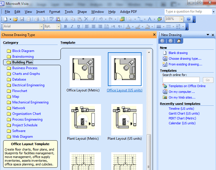Screen dimensions: 216x170
Task: Select the Connector tool
Action: (x=140, y=19)
